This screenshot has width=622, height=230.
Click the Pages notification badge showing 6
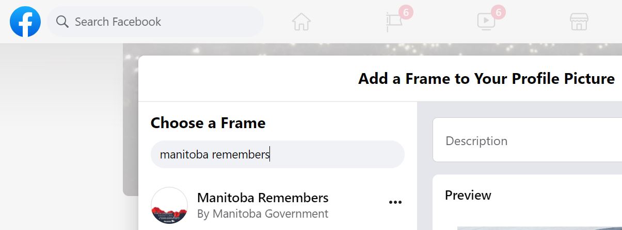(406, 11)
